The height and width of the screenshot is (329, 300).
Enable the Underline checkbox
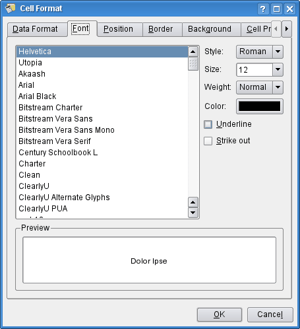208,124
